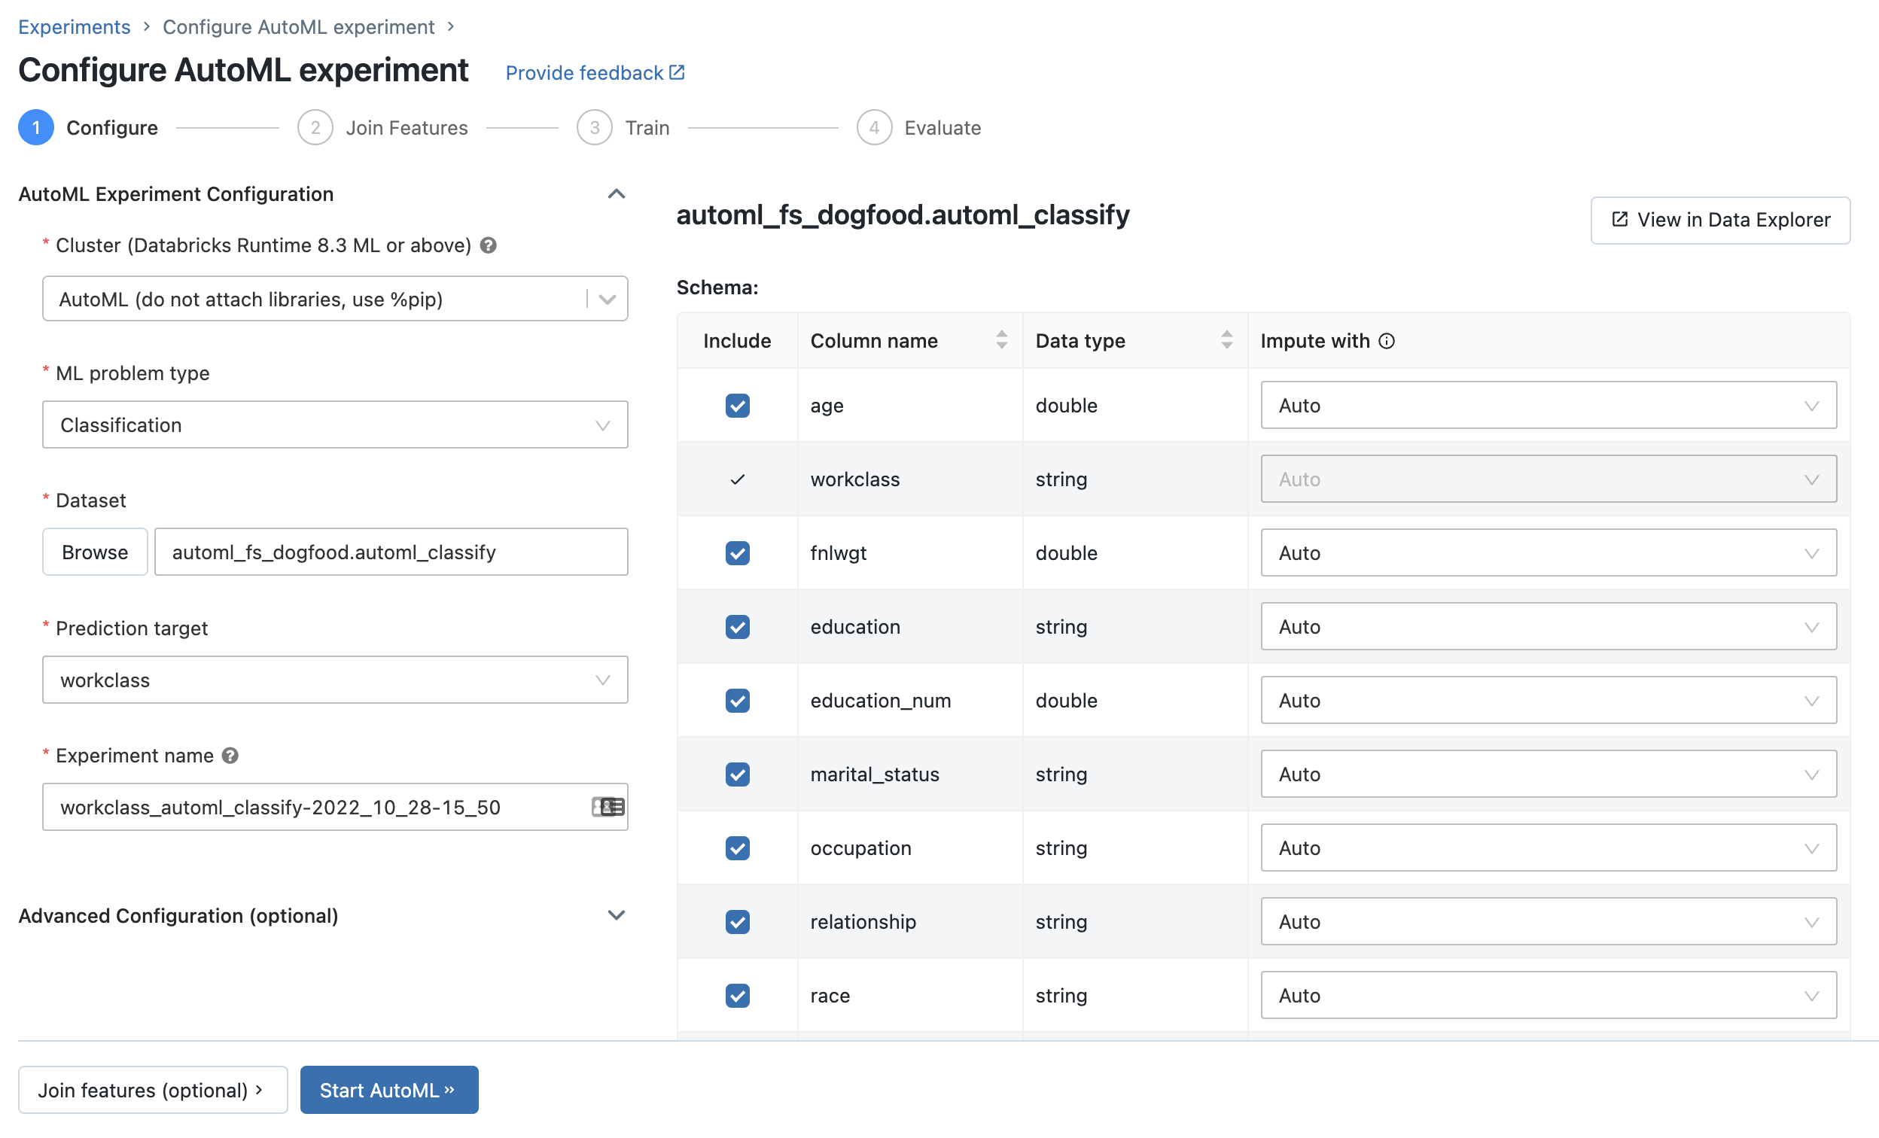
Task: Click the experiment name field icon
Action: tap(605, 807)
